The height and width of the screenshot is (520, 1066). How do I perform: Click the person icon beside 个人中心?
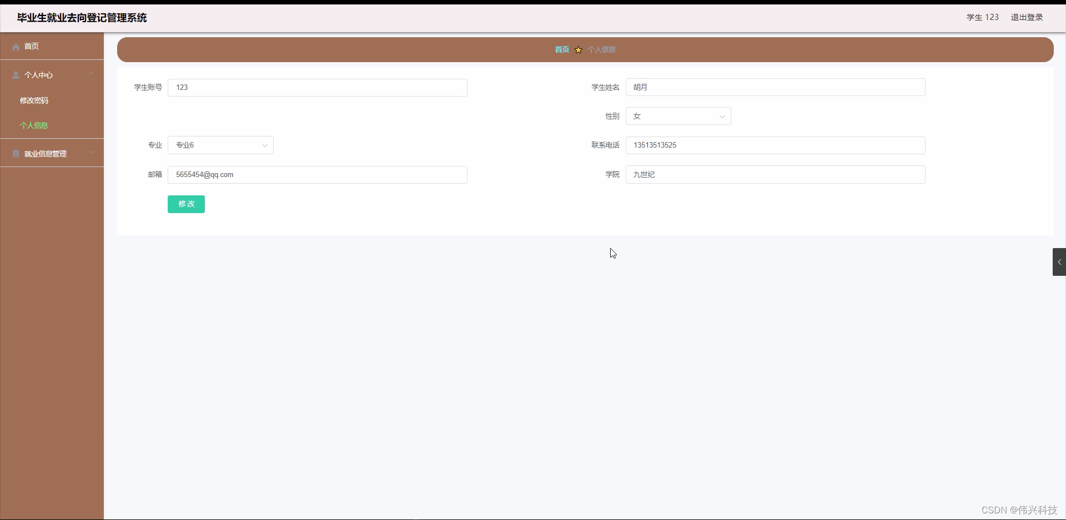coord(15,75)
